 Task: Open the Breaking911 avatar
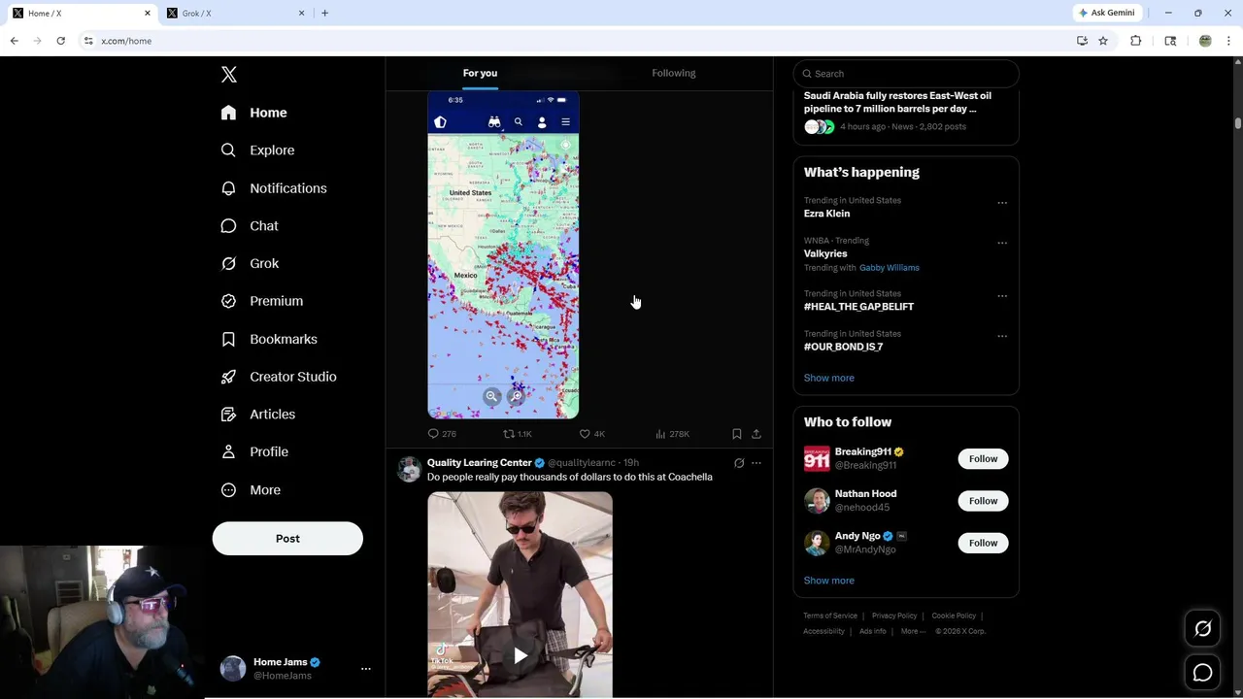coord(817,459)
